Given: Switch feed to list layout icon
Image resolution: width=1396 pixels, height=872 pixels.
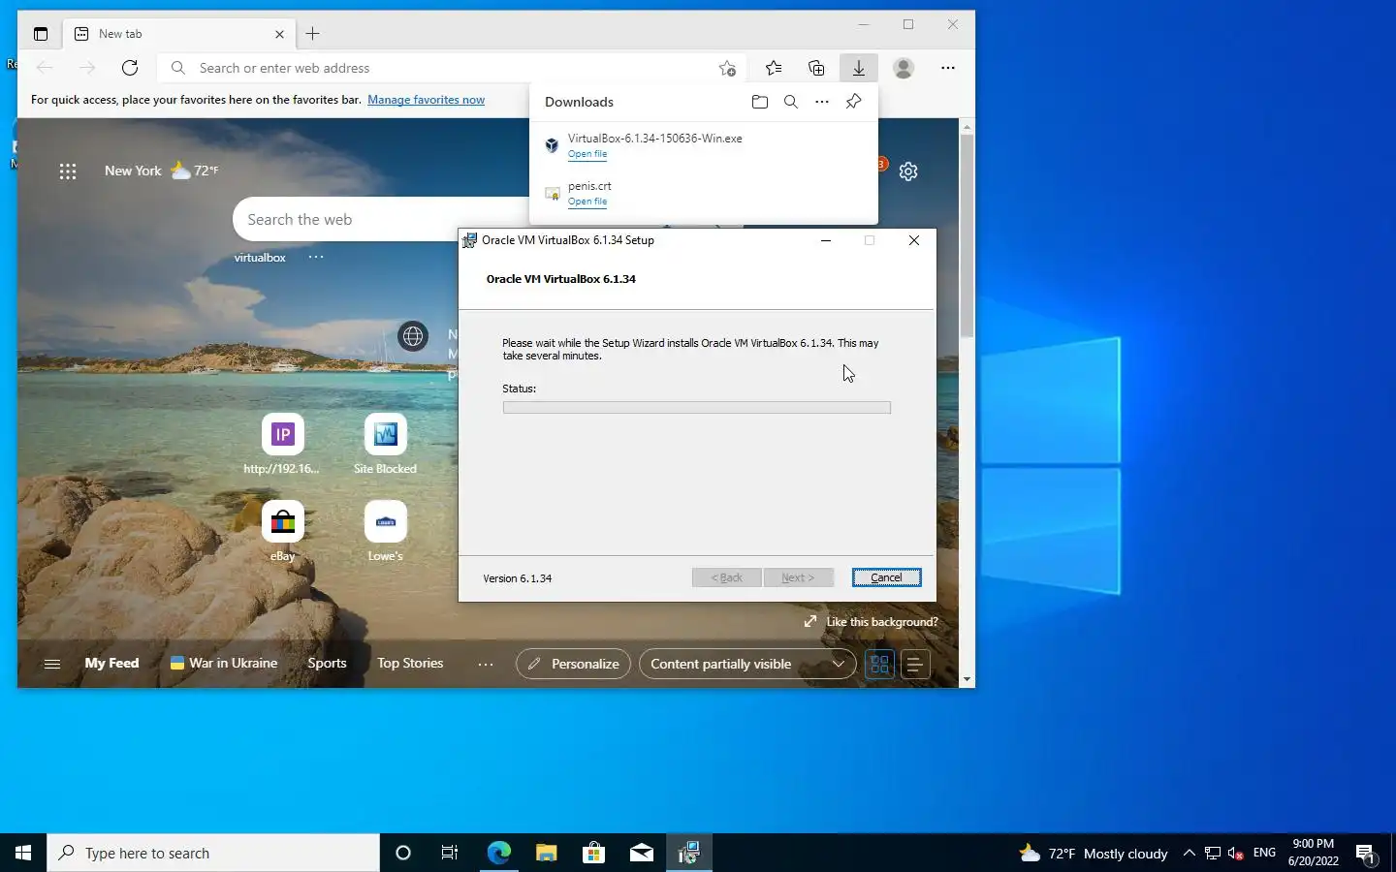Looking at the screenshot, I should (915, 664).
